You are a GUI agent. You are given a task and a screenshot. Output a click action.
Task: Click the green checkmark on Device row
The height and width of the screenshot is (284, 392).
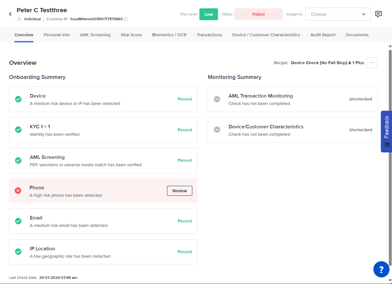coord(19,99)
